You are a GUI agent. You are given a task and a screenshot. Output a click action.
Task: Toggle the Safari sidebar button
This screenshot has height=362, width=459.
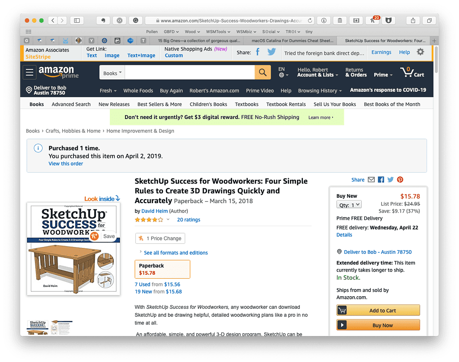click(77, 21)
